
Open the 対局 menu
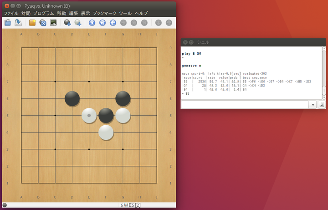tap(26, 14)
